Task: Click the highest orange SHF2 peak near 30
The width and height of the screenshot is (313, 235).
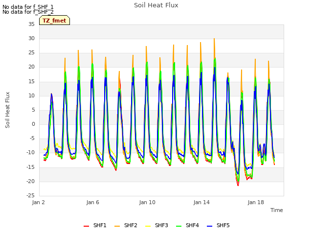Action: click(x=214, y=39)
